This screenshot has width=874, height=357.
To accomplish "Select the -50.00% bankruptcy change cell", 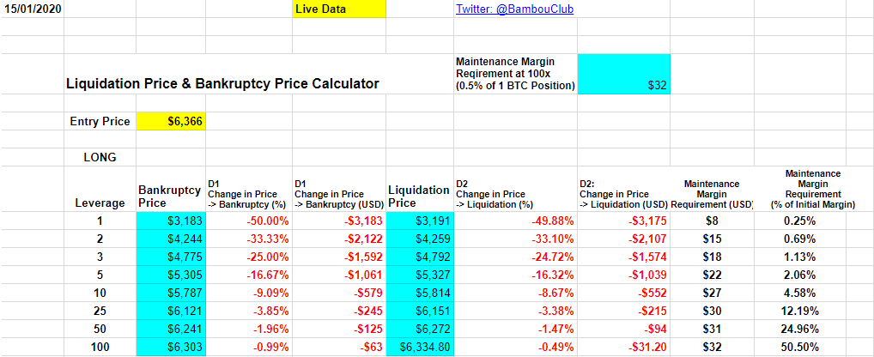I will point(249,221).
